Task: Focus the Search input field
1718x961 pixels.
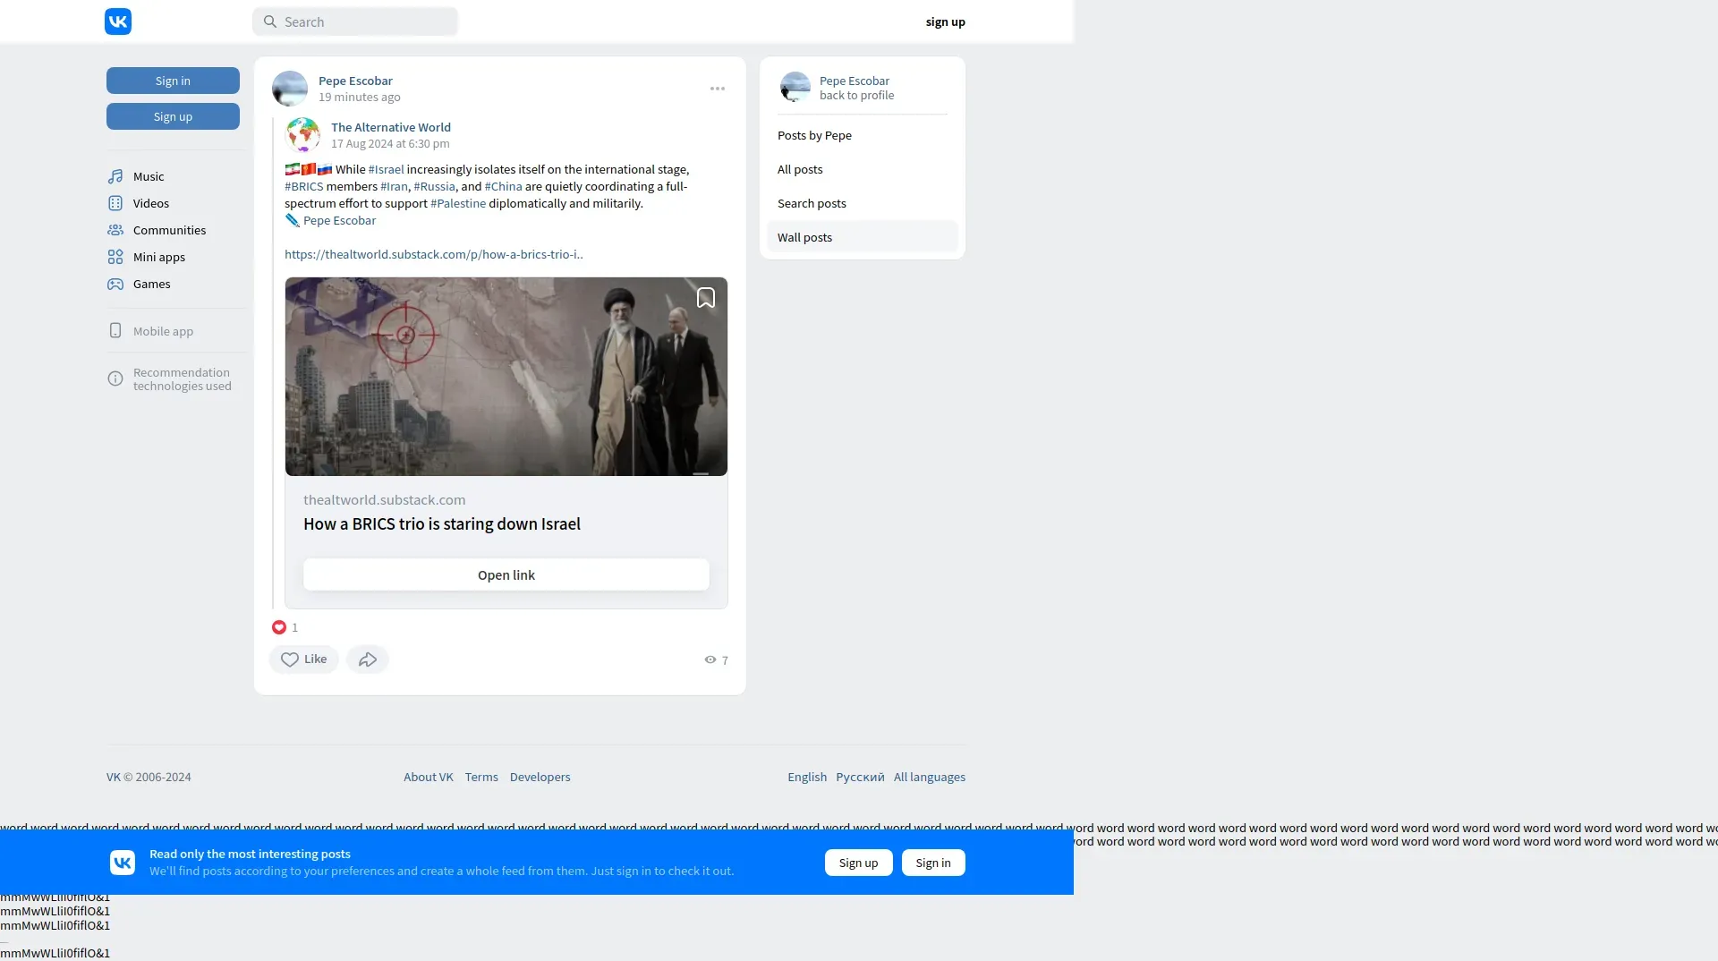Action: 355,21
